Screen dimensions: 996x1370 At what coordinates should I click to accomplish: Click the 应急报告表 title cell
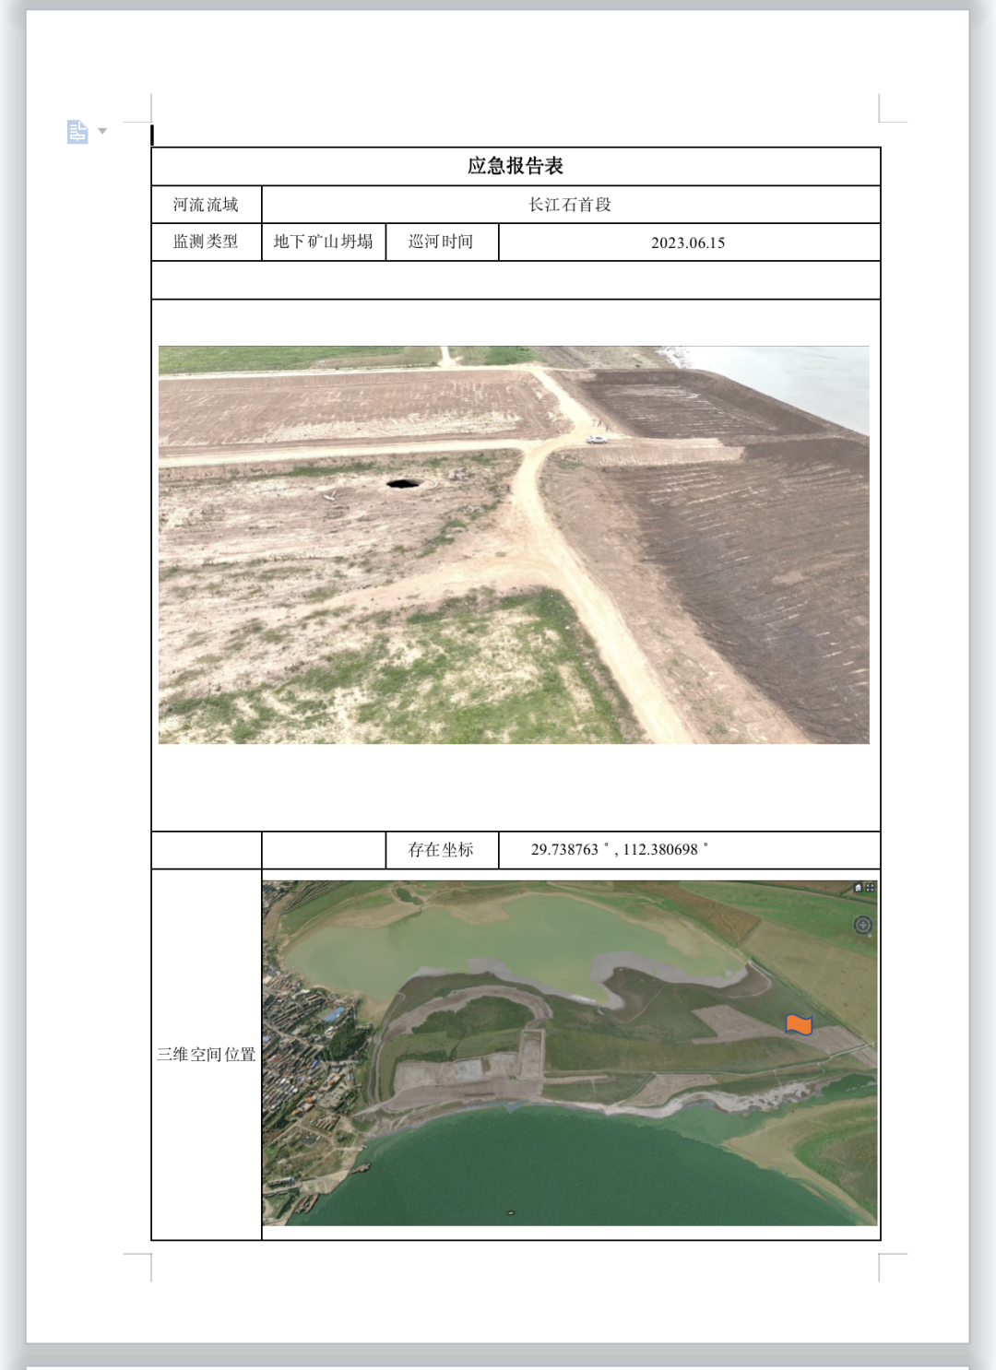(515, 166)
